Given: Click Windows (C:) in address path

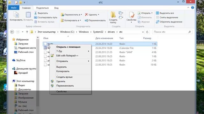Looking at the screenshot, I should (67, 32).
